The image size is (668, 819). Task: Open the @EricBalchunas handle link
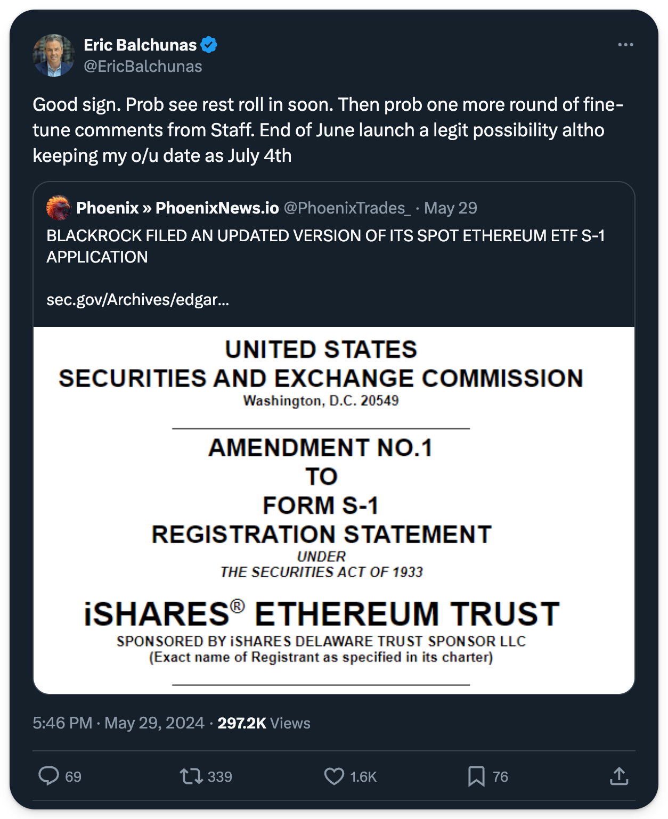point(143,67)
